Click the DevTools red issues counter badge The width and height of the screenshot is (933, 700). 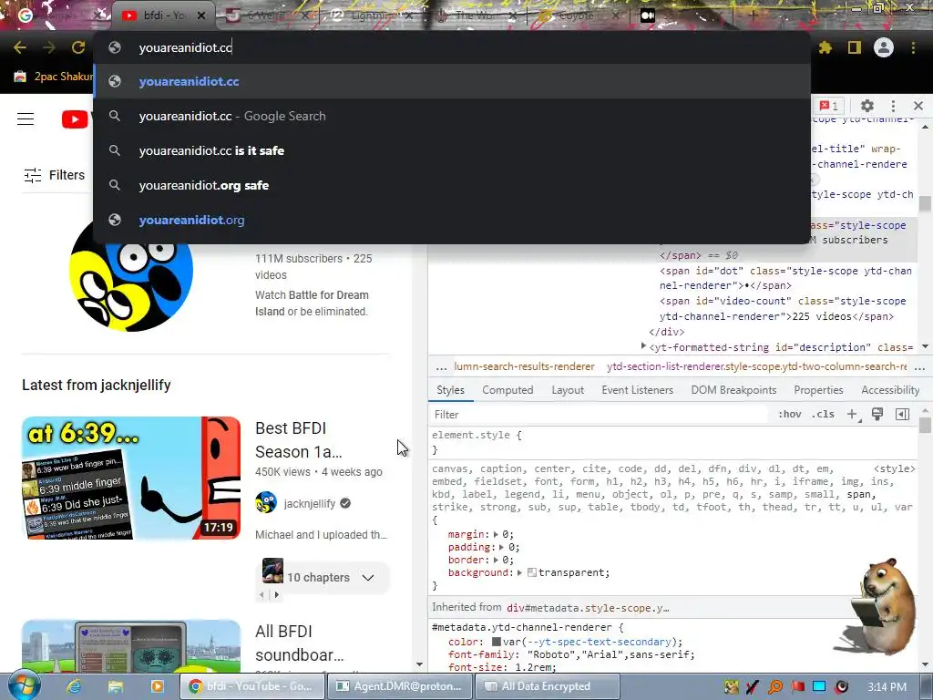tap(828, 106)
